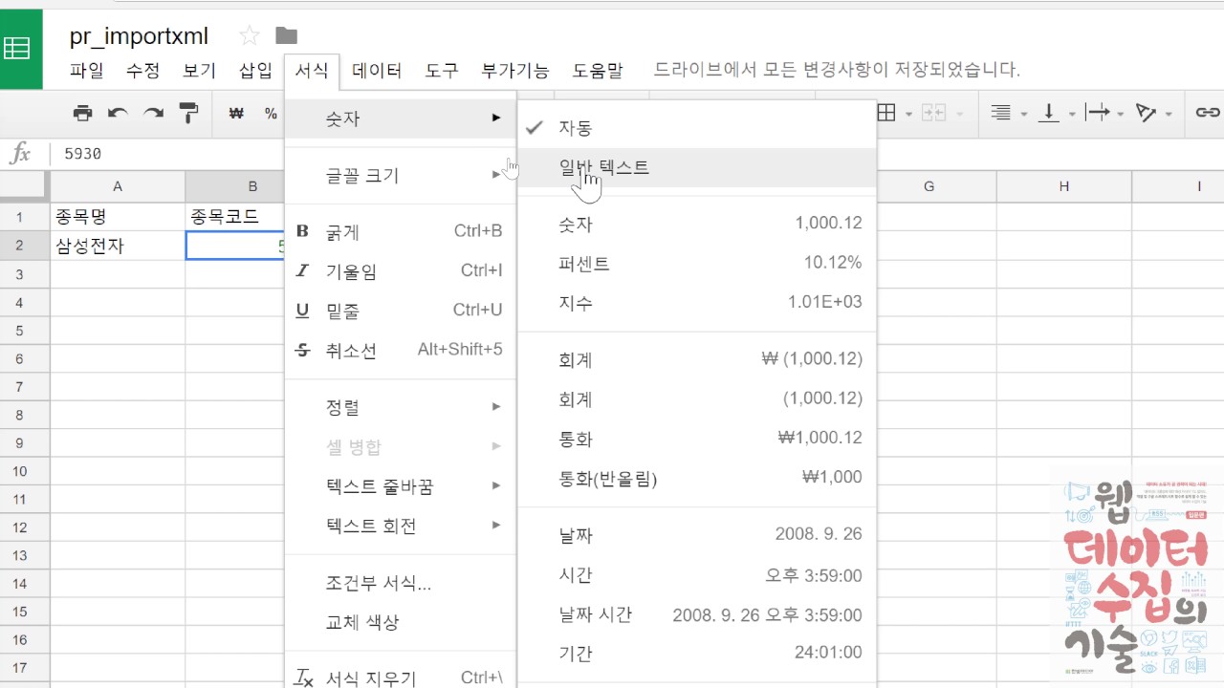Screen dimensions: 1224x688
Task: Select 교체 색상 option
Action: pyautogui.click(x=400, y=622)
